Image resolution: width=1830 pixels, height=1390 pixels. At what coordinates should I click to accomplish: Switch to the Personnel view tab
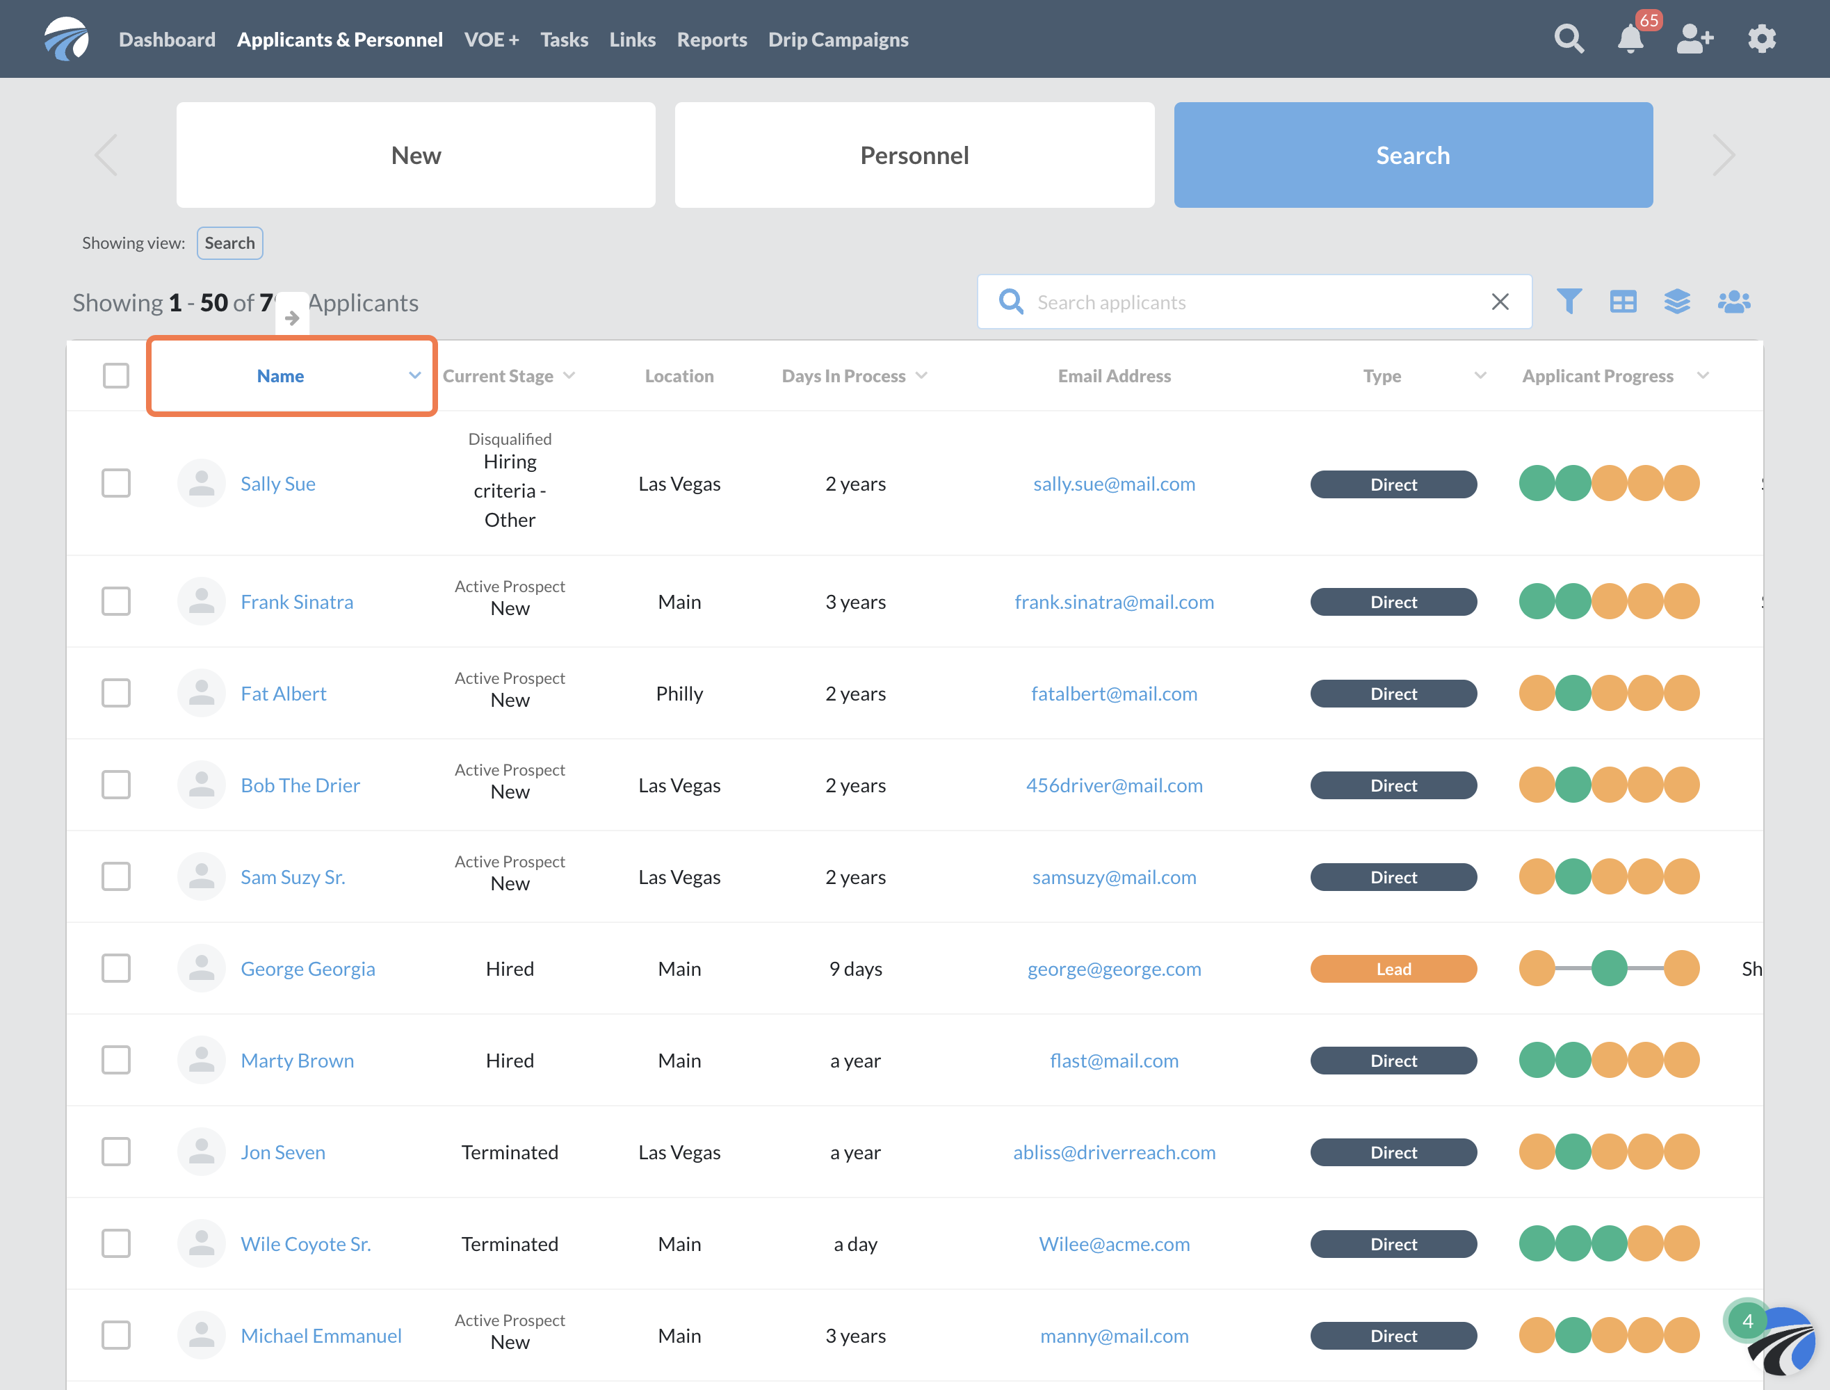point(914,155)
